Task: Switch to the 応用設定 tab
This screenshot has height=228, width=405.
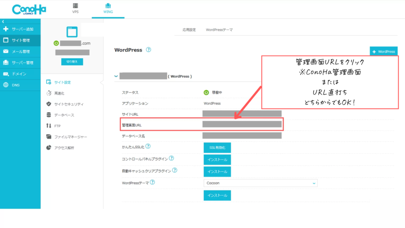Action: click(x=189, y=30)
